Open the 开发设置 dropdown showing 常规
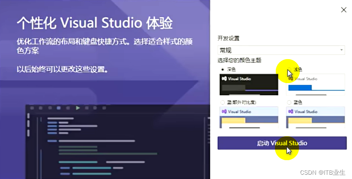 [281, 50]
